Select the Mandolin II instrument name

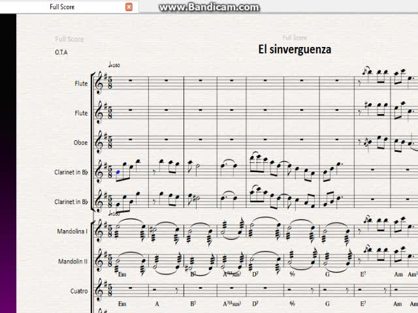[72, 261]
